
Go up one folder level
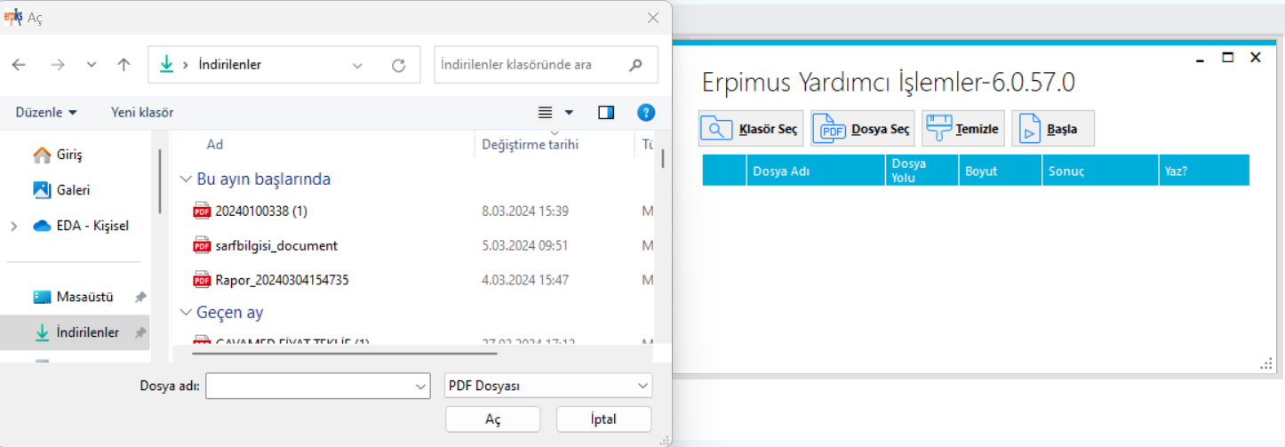pyautogui.click(x=124, y=65)
